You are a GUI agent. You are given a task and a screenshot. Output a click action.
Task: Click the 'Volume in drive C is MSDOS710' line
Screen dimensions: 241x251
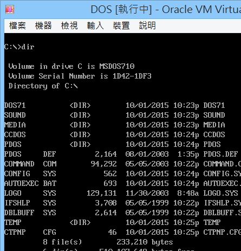(x=71, y=66)
